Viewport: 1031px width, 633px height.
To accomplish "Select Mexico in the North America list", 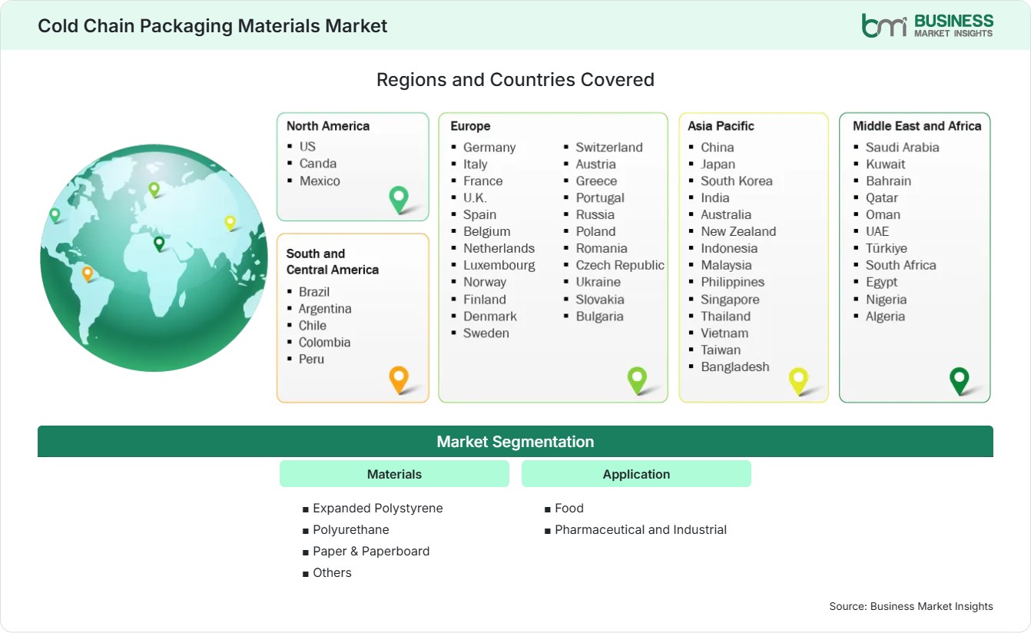I will pos(320,181).
